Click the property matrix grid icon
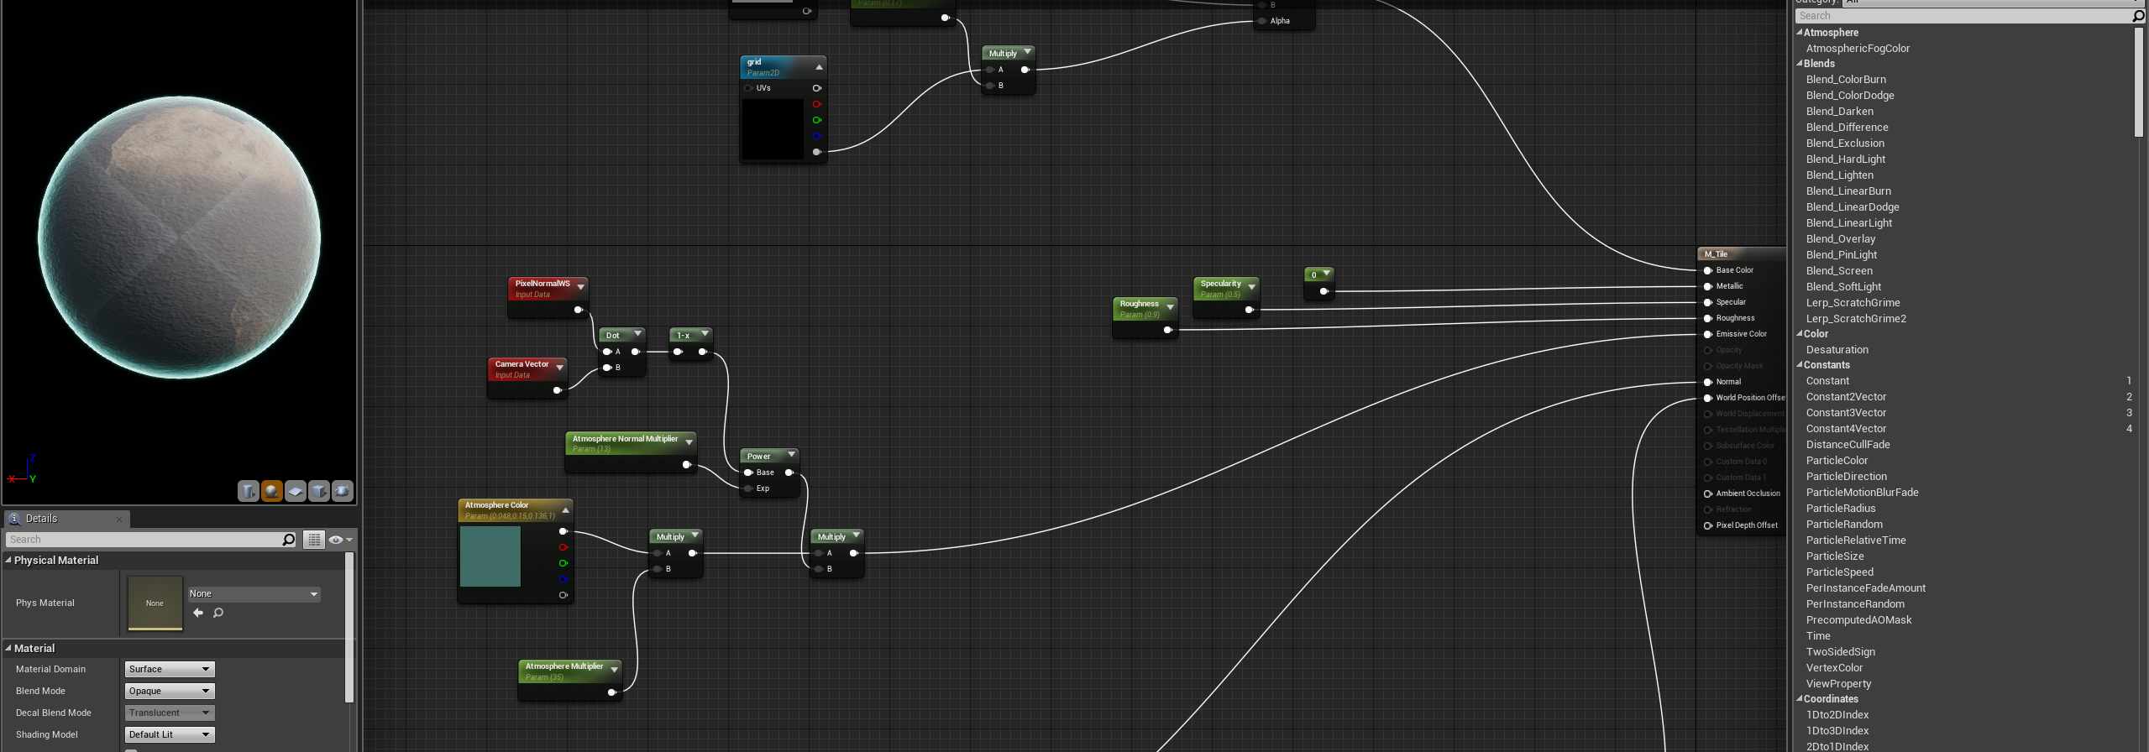 point(313,540)
